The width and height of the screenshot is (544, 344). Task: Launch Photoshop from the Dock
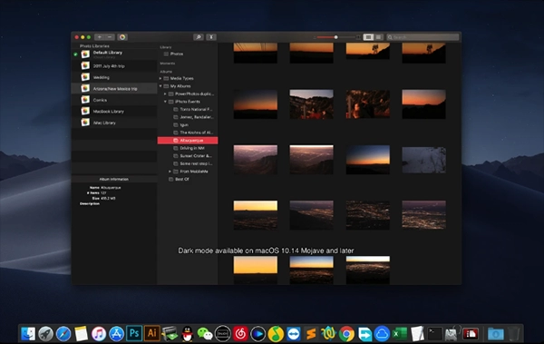click(134, 333)
